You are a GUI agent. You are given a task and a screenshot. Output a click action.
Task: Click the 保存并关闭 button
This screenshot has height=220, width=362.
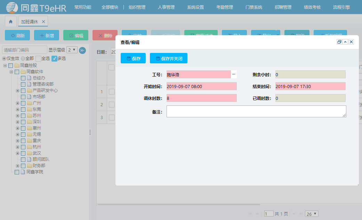click(169, 58)
